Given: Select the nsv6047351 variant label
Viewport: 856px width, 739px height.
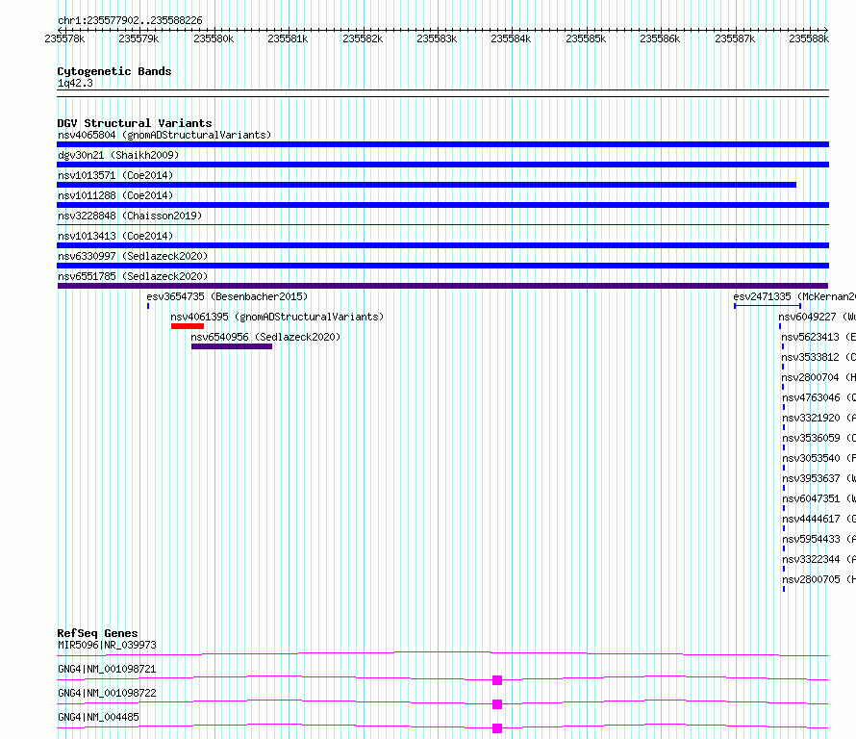Looking at the screenshot, I should [818, 498].
